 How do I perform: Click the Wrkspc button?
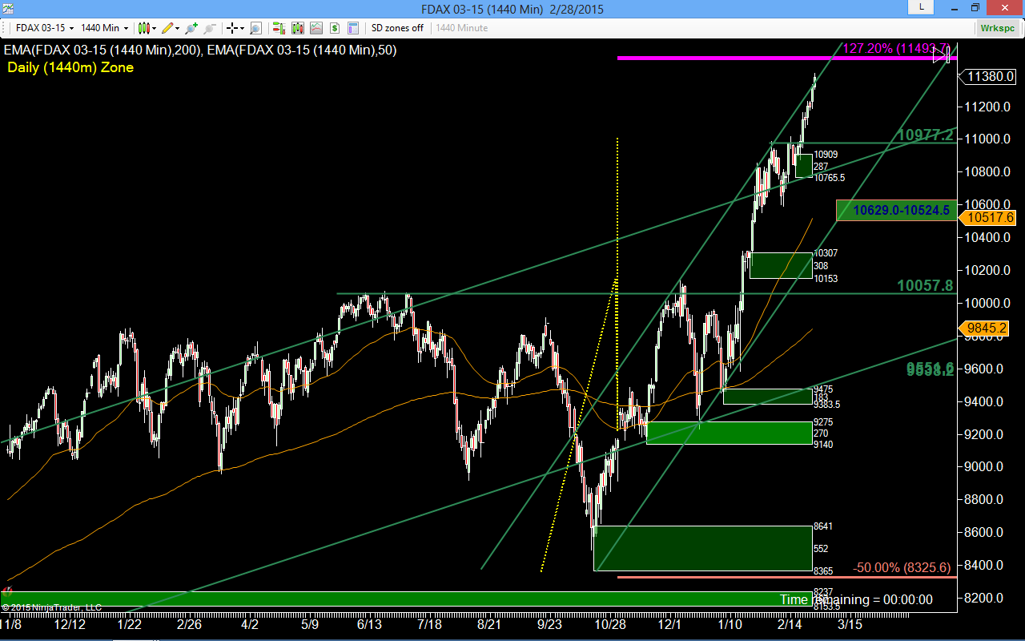pyautogui.click(x=998, y=28)
